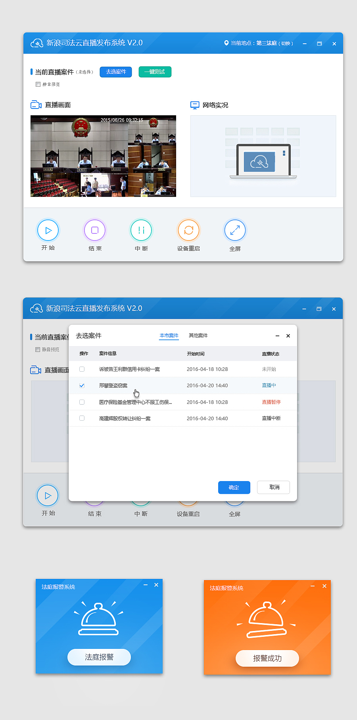
Task: Close the top broadcast window
Action: click(334, 44)
